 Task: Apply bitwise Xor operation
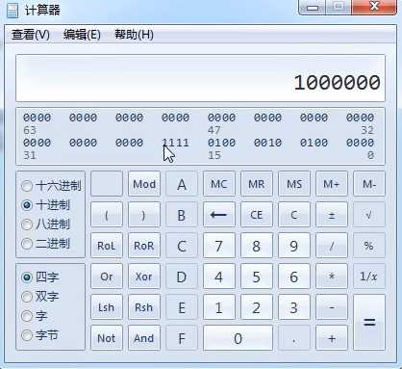pyautogui.click(x=144, y=277)
